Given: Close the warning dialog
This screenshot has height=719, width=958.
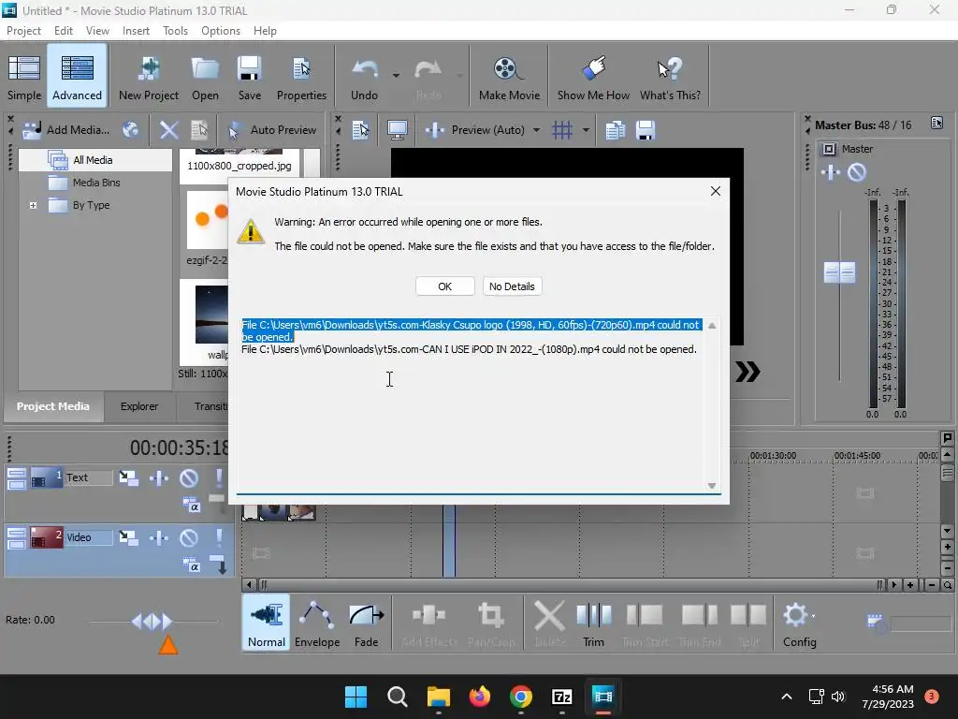Looking at the screenshot, I should point(716,191).
